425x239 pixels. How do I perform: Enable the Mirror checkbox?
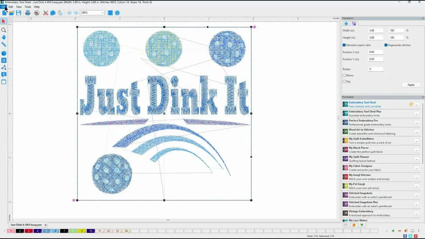[344, 75]
